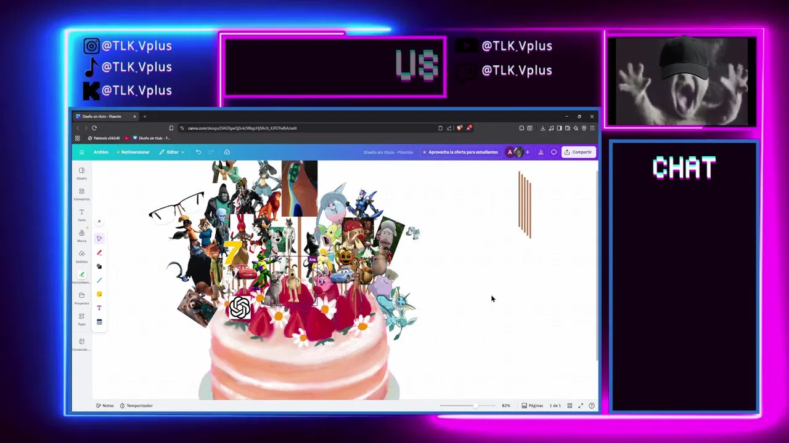Select the shapes tool in floating toolbar

pyautogui.click(x=99, y=266)
